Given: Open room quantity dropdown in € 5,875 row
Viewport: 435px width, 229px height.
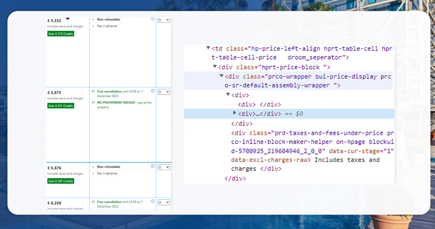Looking at the screenshot, I should (164, 92).
